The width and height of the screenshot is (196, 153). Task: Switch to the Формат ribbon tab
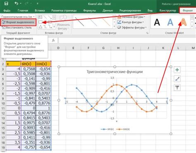(x=187, y=10)
